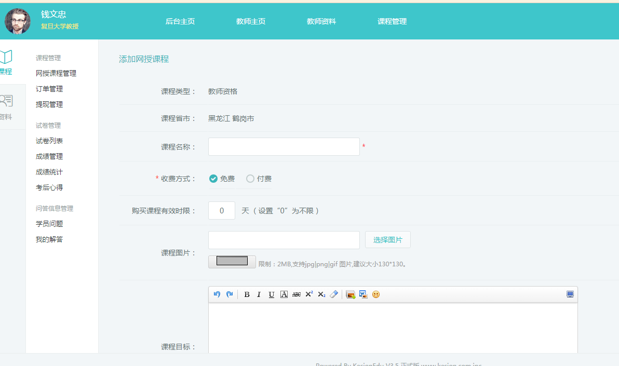Open 订单管理 in the left sidebar
619x366 pixels.
[x=49, y=88]
